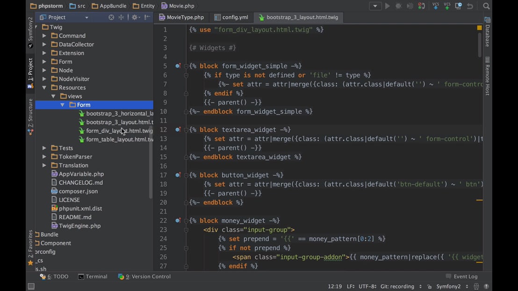Image resolution: width=518 pixels, height=291 pixels.
Task: Toggle fold marker for form_widget_simple block
Action: pos(186,66)
